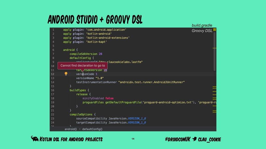266x149 pixels.
Task: Click the android keyword on line 6
Action: coord(69,50)
